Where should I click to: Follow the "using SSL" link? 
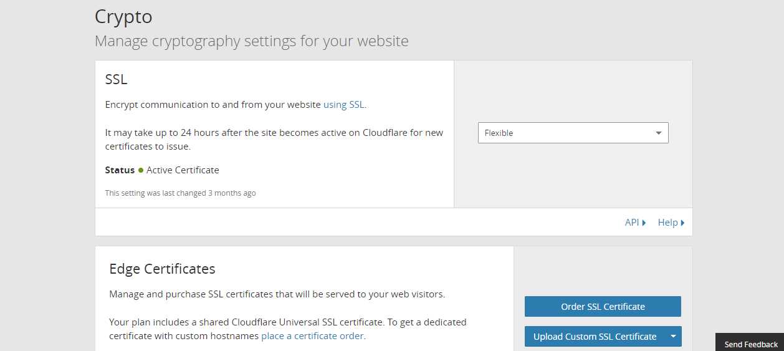344,105
